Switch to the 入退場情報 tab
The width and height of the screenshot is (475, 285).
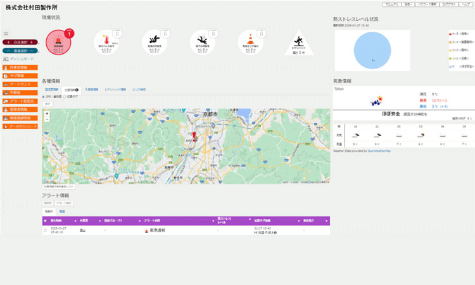click(x=91, y=90)
